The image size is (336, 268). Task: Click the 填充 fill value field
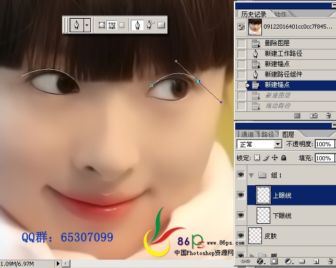tap(324, 158)
